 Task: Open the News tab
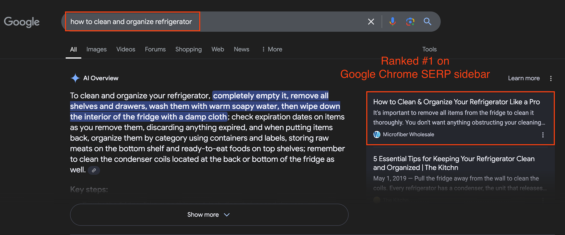242,49
